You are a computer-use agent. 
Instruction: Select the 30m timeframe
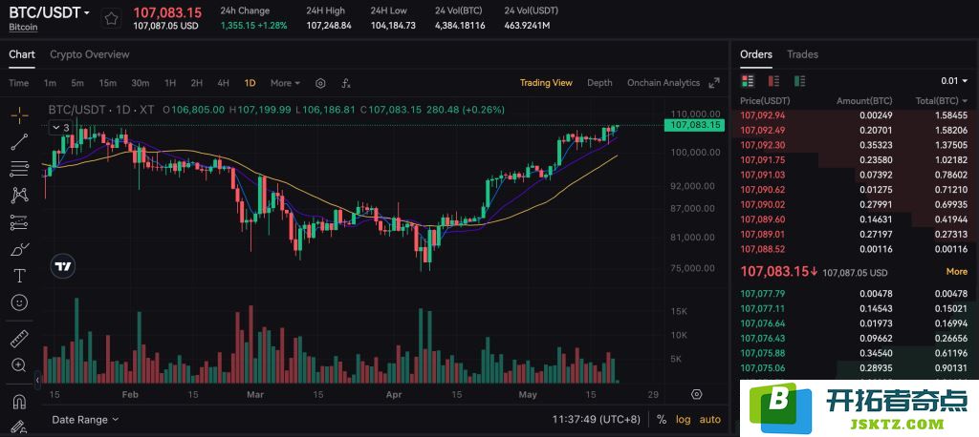click(140, 83)
